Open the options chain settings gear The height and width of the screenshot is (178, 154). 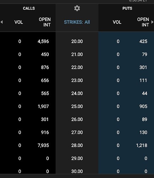[77, 8]
